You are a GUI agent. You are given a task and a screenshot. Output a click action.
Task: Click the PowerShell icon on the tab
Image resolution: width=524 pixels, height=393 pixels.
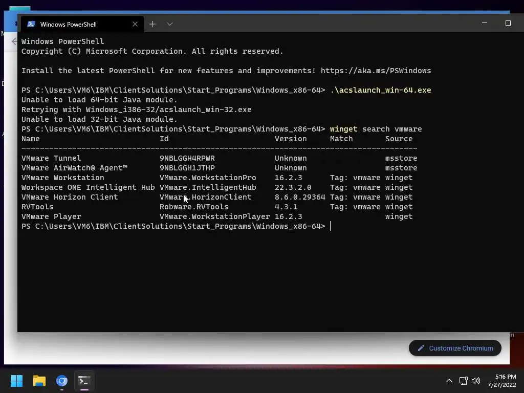[x=31, y=24]
